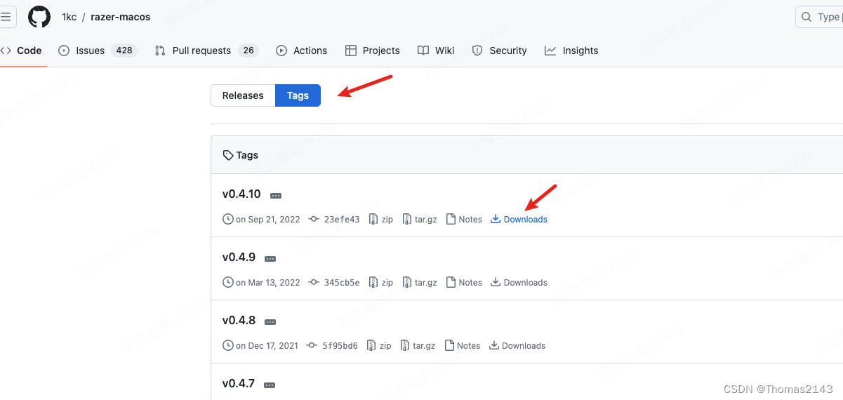Open the Pull requests tab
The width and height of the screenshot is (843, 400).
click(206, 51)
